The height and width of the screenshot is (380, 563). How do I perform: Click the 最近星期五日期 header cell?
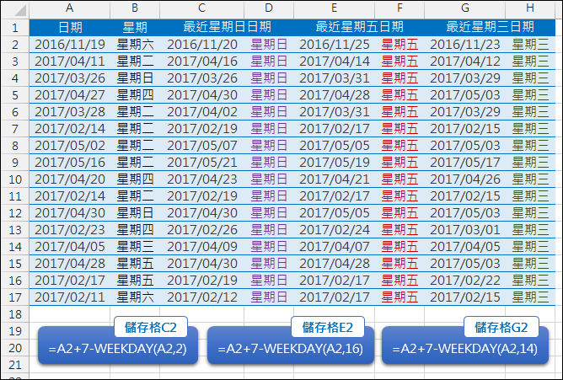[x=359, y=28]
